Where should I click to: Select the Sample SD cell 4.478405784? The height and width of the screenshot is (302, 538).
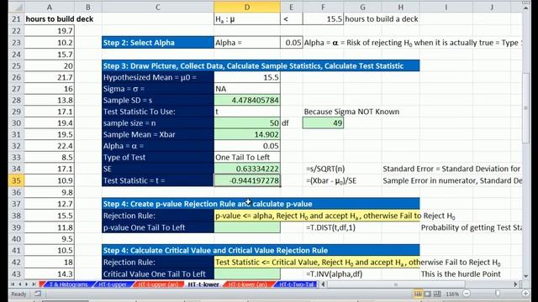pyautogui.click(x=247, y=100)
